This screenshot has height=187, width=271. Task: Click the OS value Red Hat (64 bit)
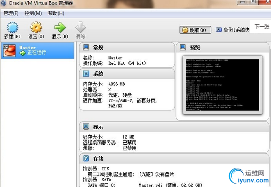(127, 63)
